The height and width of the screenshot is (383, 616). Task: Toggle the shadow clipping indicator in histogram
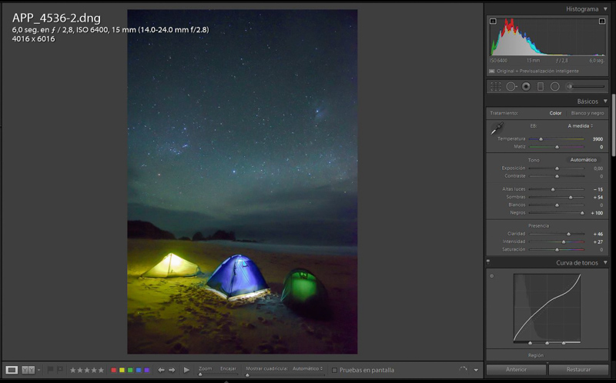tap(493, 22)
